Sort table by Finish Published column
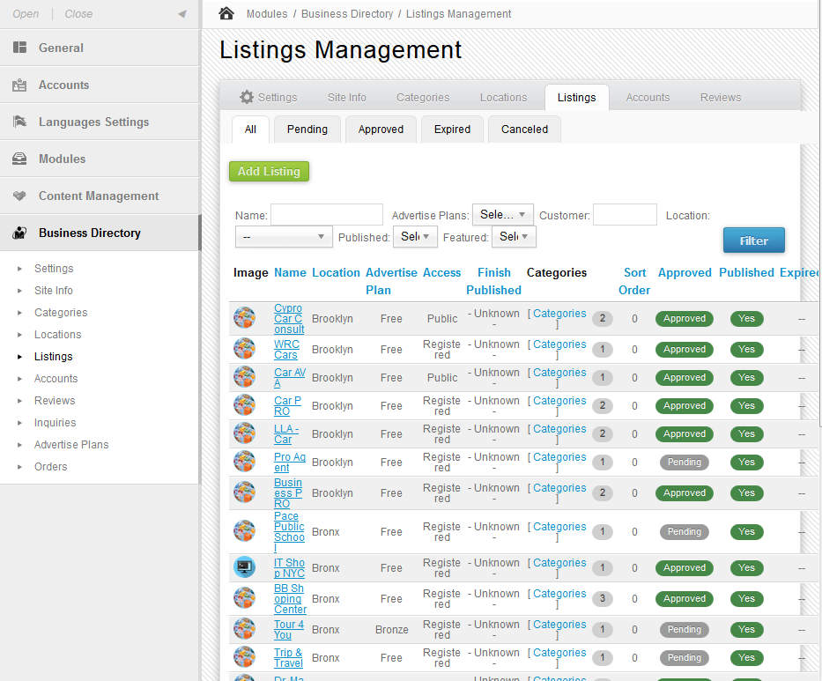This screenshot has height=681, width=822. click(x=493, y=281)
